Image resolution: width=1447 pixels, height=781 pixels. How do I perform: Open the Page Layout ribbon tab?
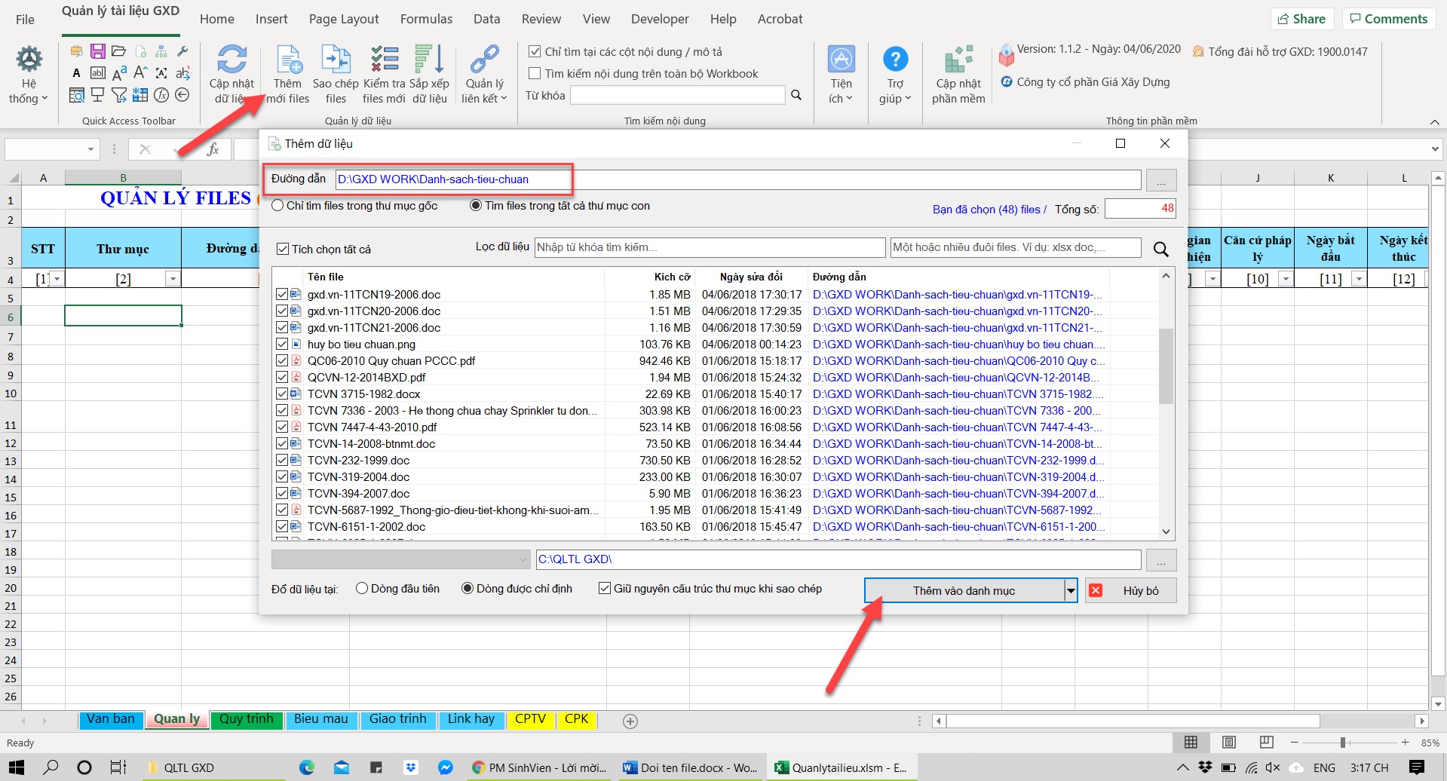coord(344,20)
